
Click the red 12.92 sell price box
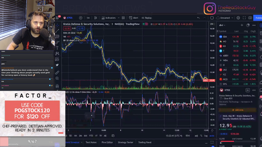67,29
